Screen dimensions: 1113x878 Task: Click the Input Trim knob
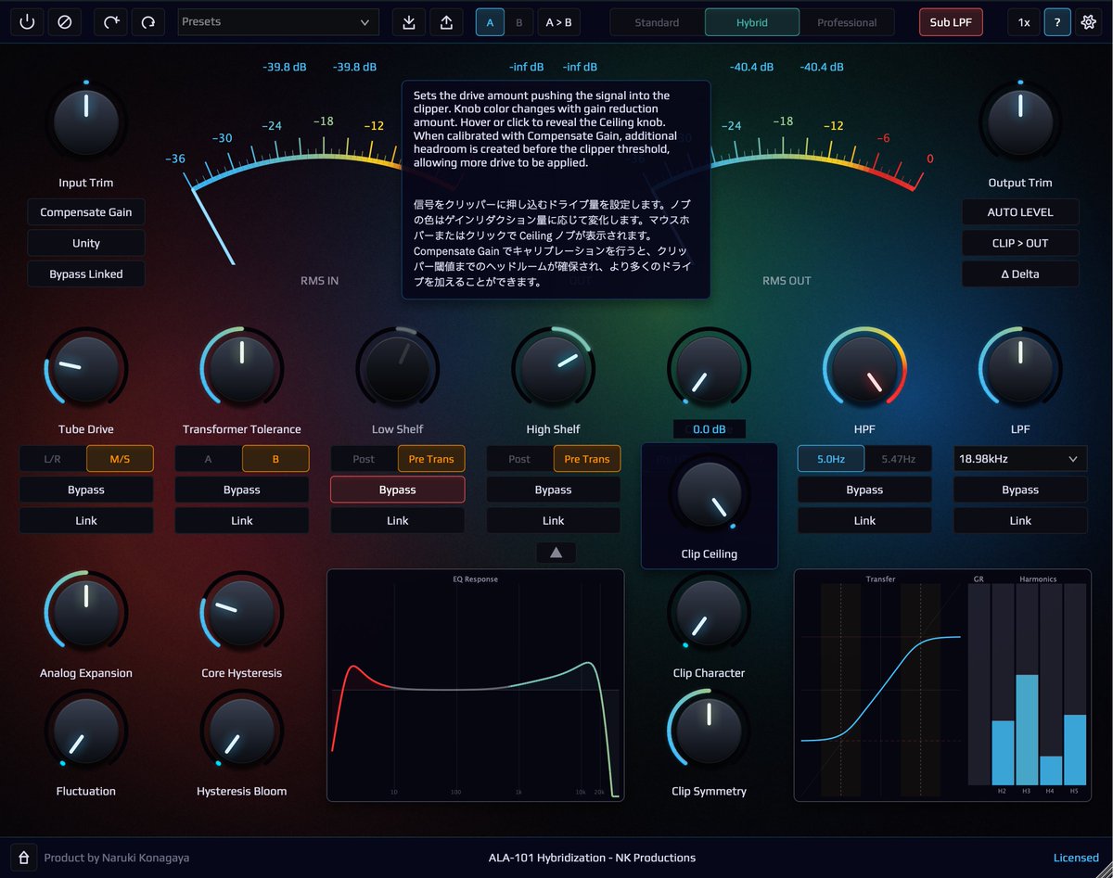[x=86, y=123]
